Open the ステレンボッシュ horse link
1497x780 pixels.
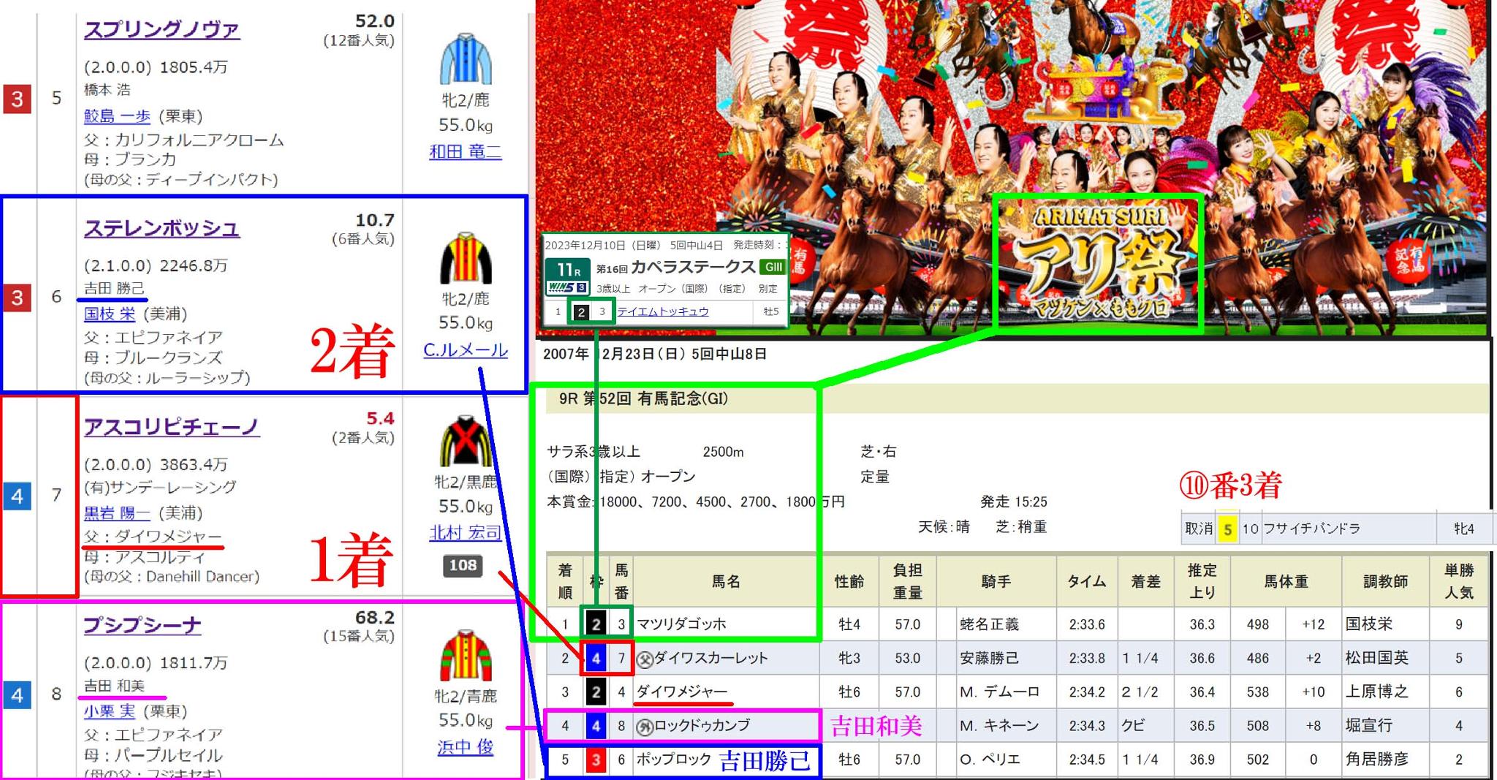[162, 229]
